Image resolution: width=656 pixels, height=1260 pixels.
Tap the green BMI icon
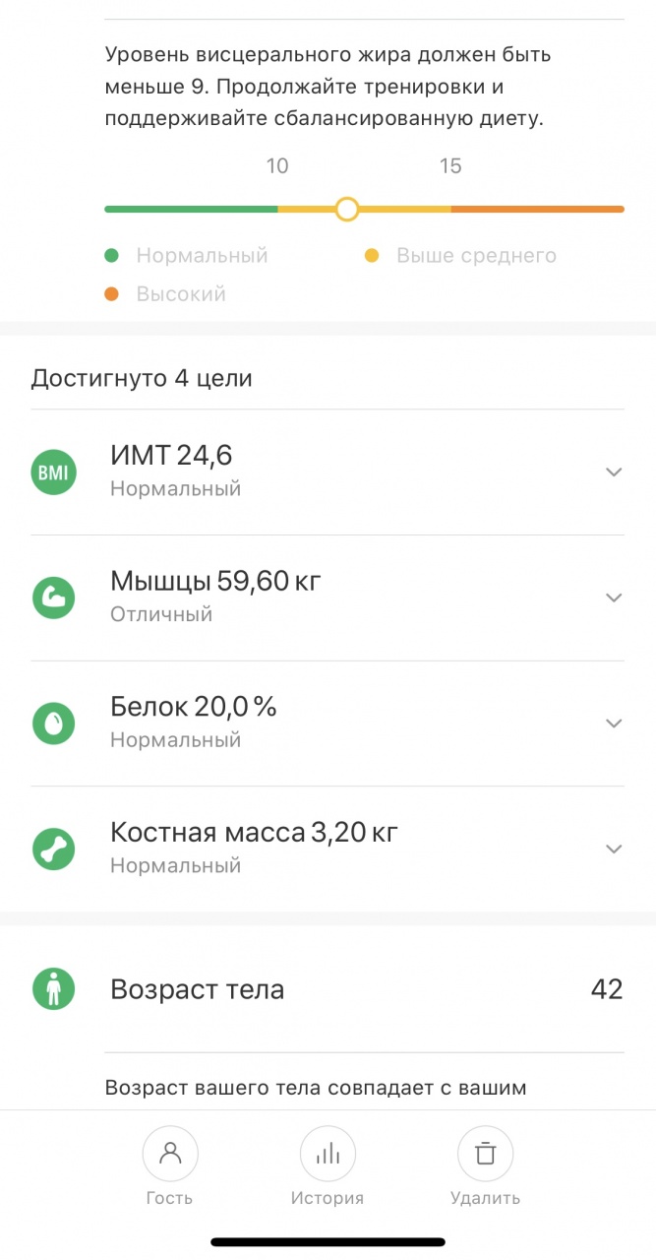click(53, 472)
